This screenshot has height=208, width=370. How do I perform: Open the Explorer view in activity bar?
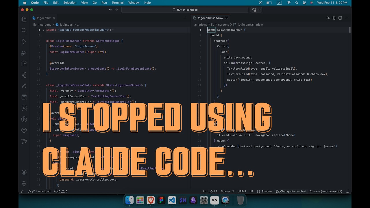(24, 19)
